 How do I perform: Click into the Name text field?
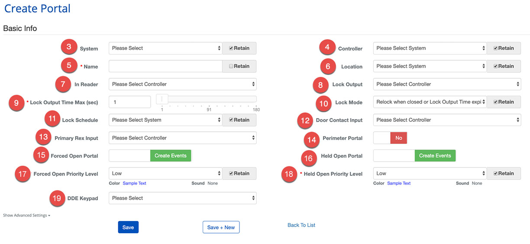tap(165, 66)
